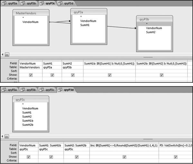
Task: Select highlighted asterisk in qryP3b box
Action: click(x=154, y=24)
